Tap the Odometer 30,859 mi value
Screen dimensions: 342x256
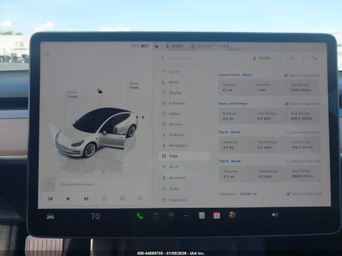click(x=248, y=194)
